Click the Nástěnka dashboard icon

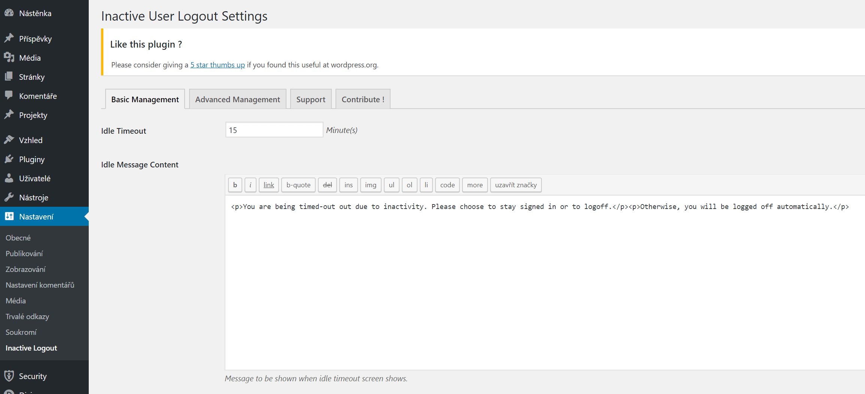click(x=9, y=13)
